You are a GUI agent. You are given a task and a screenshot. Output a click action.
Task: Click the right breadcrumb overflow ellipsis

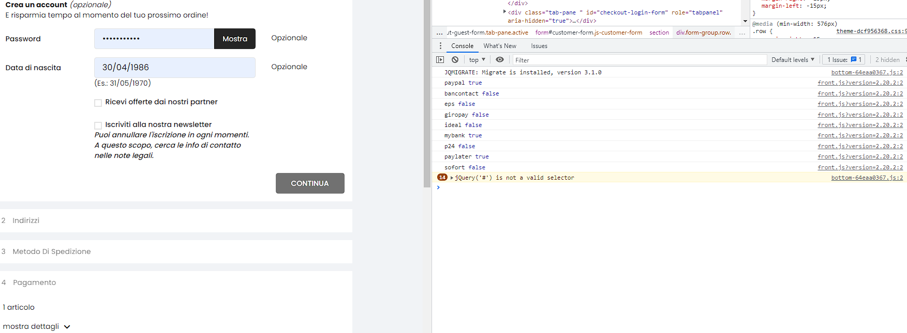(742, 33)
